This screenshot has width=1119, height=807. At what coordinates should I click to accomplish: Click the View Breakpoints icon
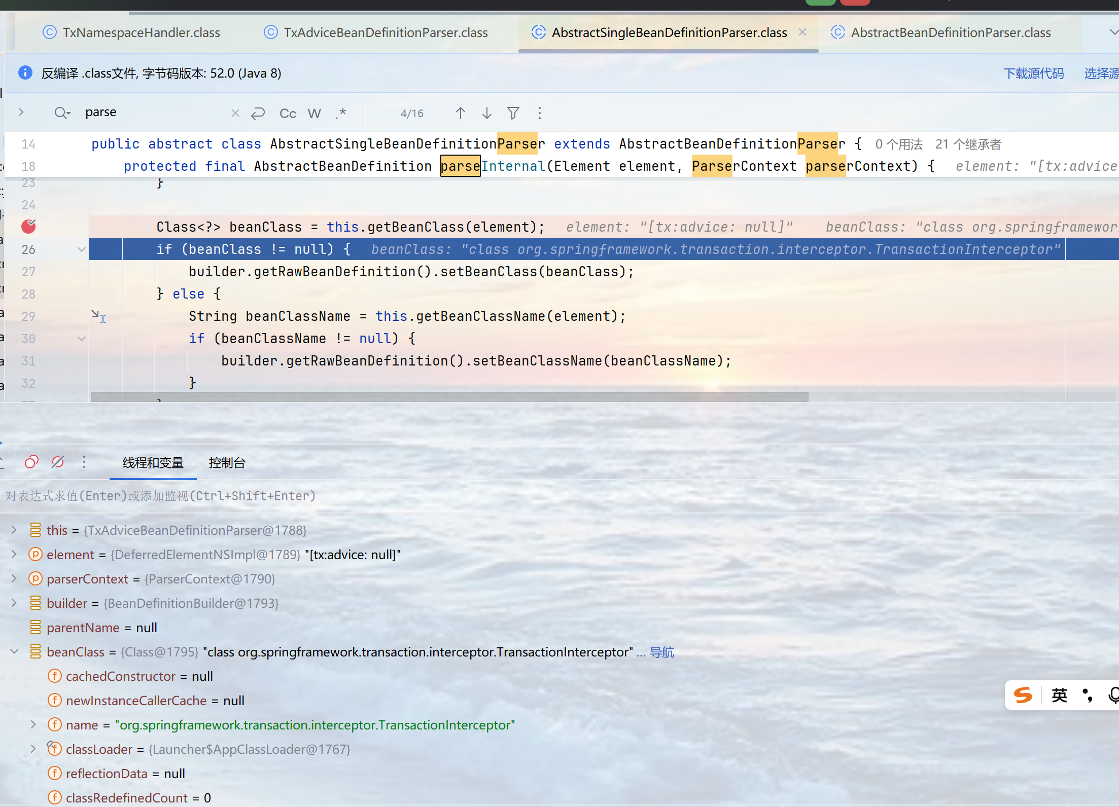point(31,462)
